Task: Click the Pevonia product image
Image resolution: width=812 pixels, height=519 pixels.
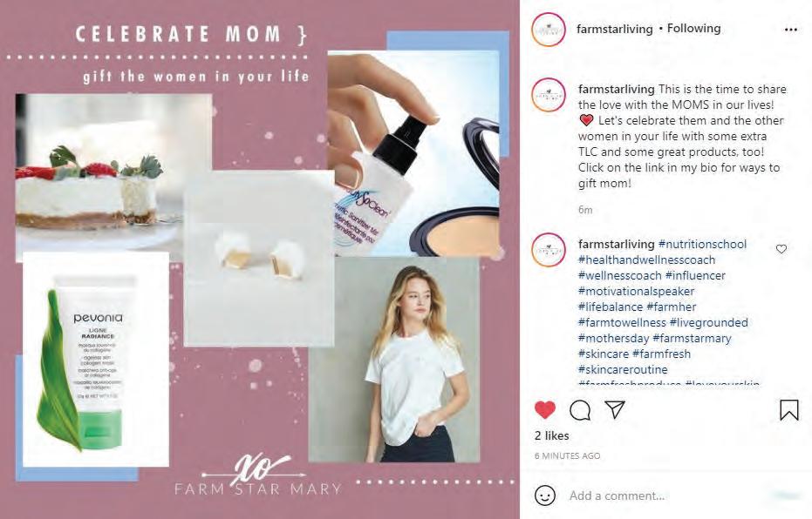Action: [x=96, y=360]
